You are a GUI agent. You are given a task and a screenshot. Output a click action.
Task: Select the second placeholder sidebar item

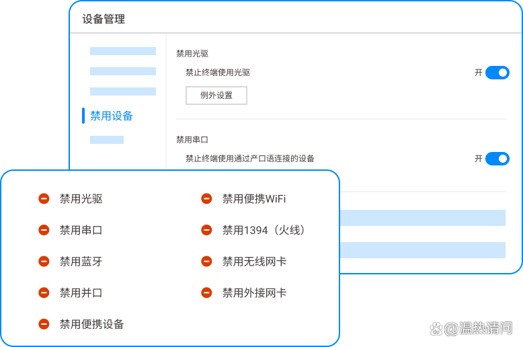[x=123, y=71]
